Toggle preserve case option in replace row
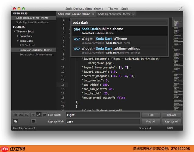194x152 pixels. tap(16, 121)
